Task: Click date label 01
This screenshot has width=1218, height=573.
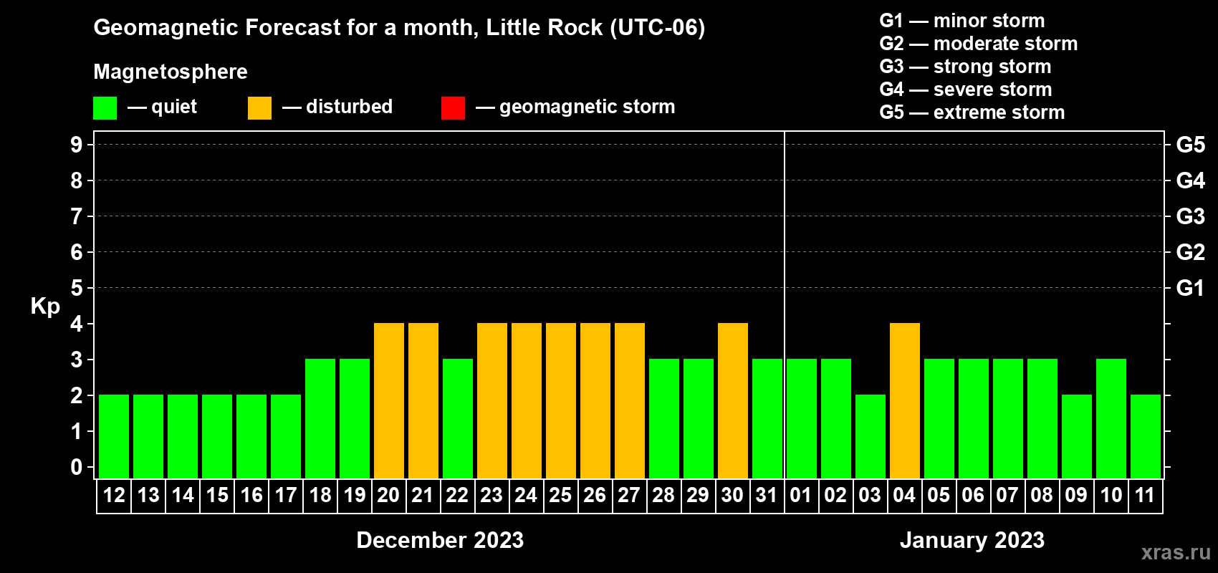Action: click(801, 495)
